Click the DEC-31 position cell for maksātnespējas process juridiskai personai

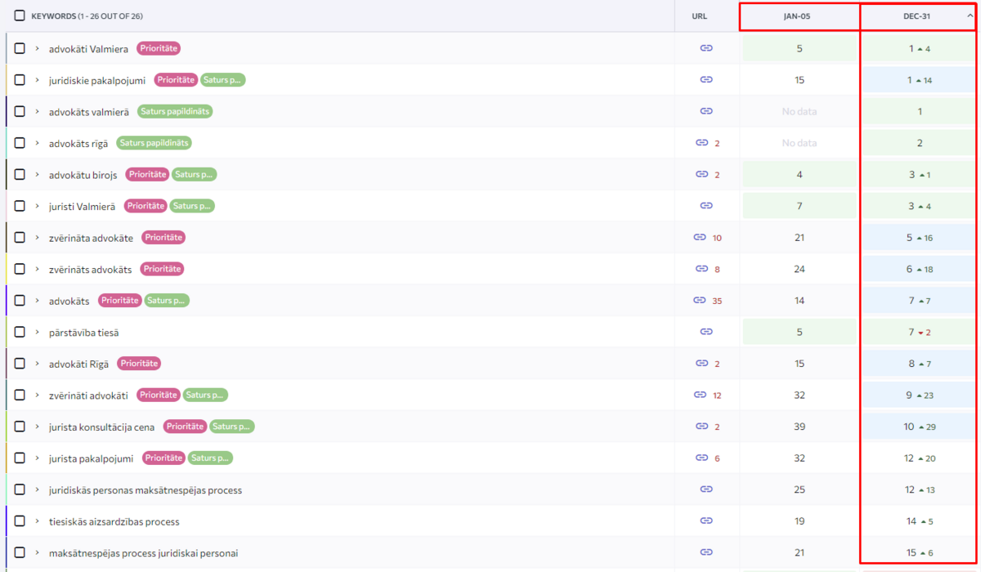[920, 553]
